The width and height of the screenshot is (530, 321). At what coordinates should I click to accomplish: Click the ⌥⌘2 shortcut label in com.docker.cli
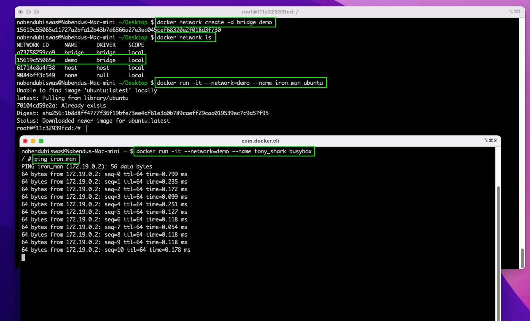[x=490, y=141]
